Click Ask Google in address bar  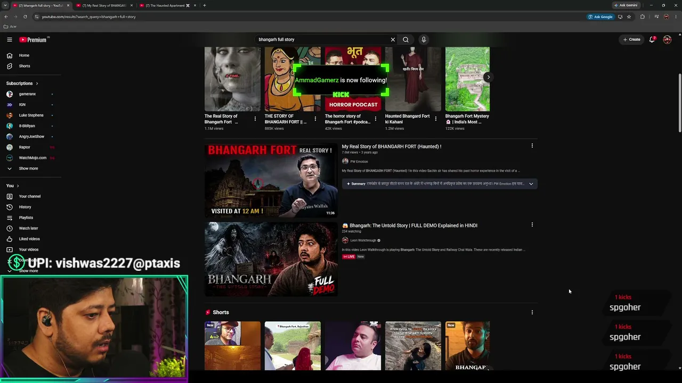(600, 16)
